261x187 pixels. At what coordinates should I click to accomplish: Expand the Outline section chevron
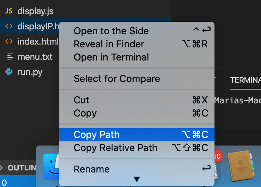[x=2, y=168]
